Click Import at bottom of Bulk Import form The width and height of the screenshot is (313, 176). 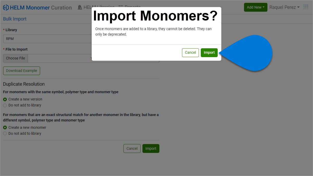coord(151,148)
